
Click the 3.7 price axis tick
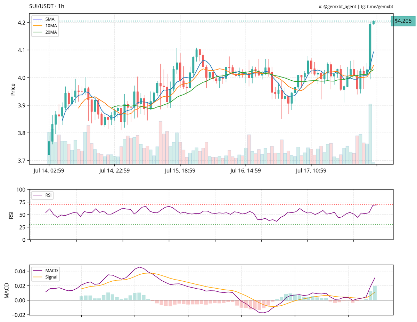click(22, 161)
